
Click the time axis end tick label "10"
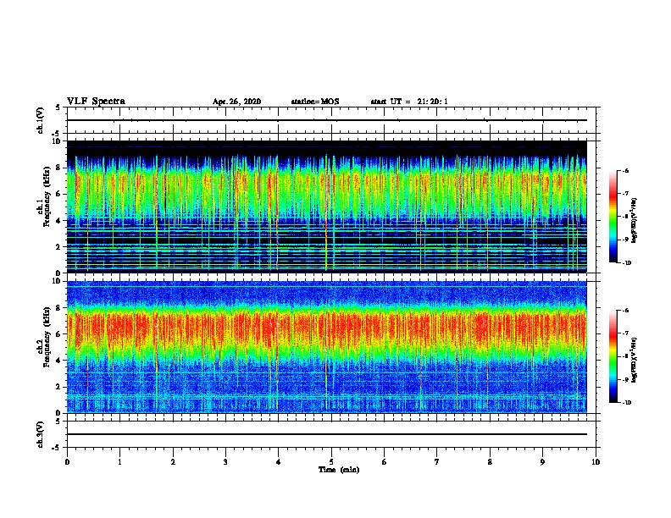coord(596,462)
